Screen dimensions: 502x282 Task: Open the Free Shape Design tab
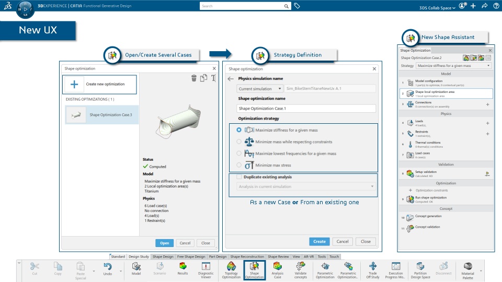click(191, 256)
